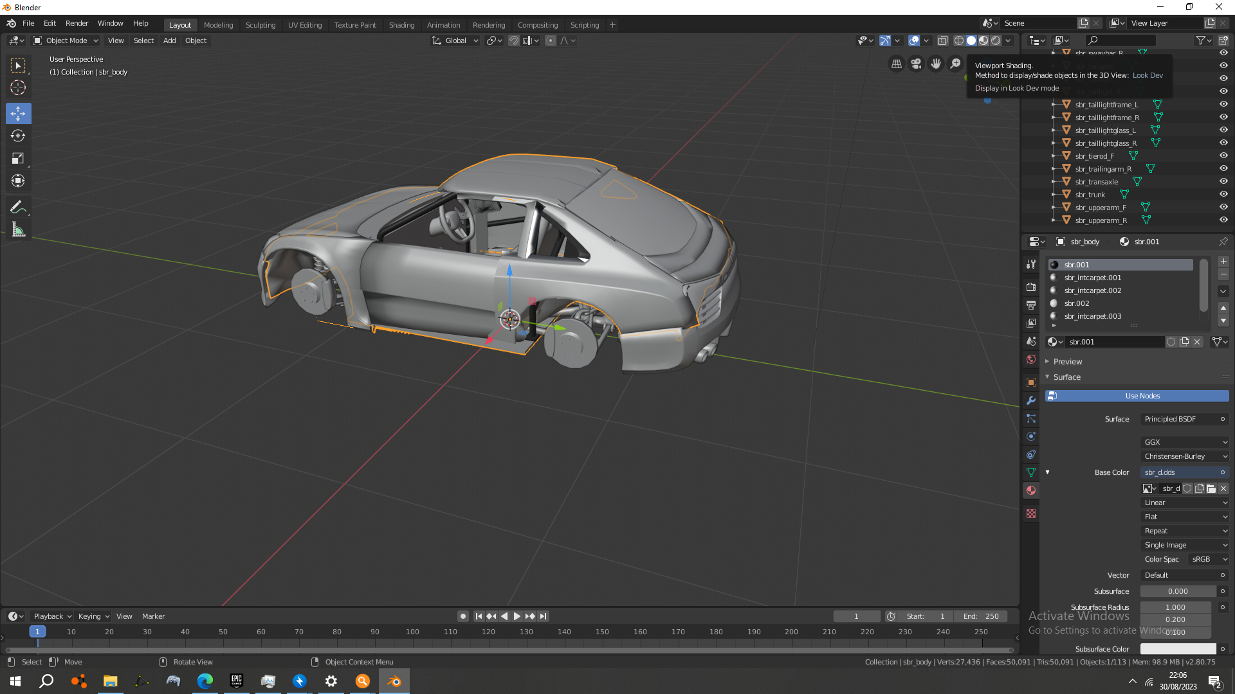1235x694 pixels.
Task: Choose the Measure tool
Action: click(18, 229)
